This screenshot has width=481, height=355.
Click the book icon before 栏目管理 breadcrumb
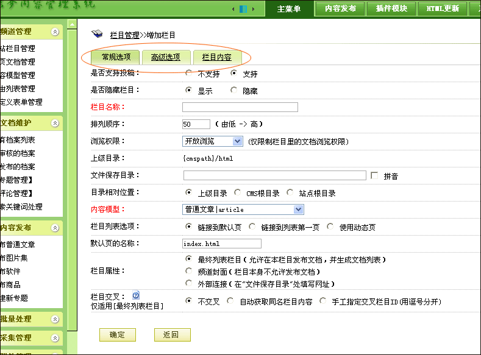pyautogui.click(x=97, y=35)
